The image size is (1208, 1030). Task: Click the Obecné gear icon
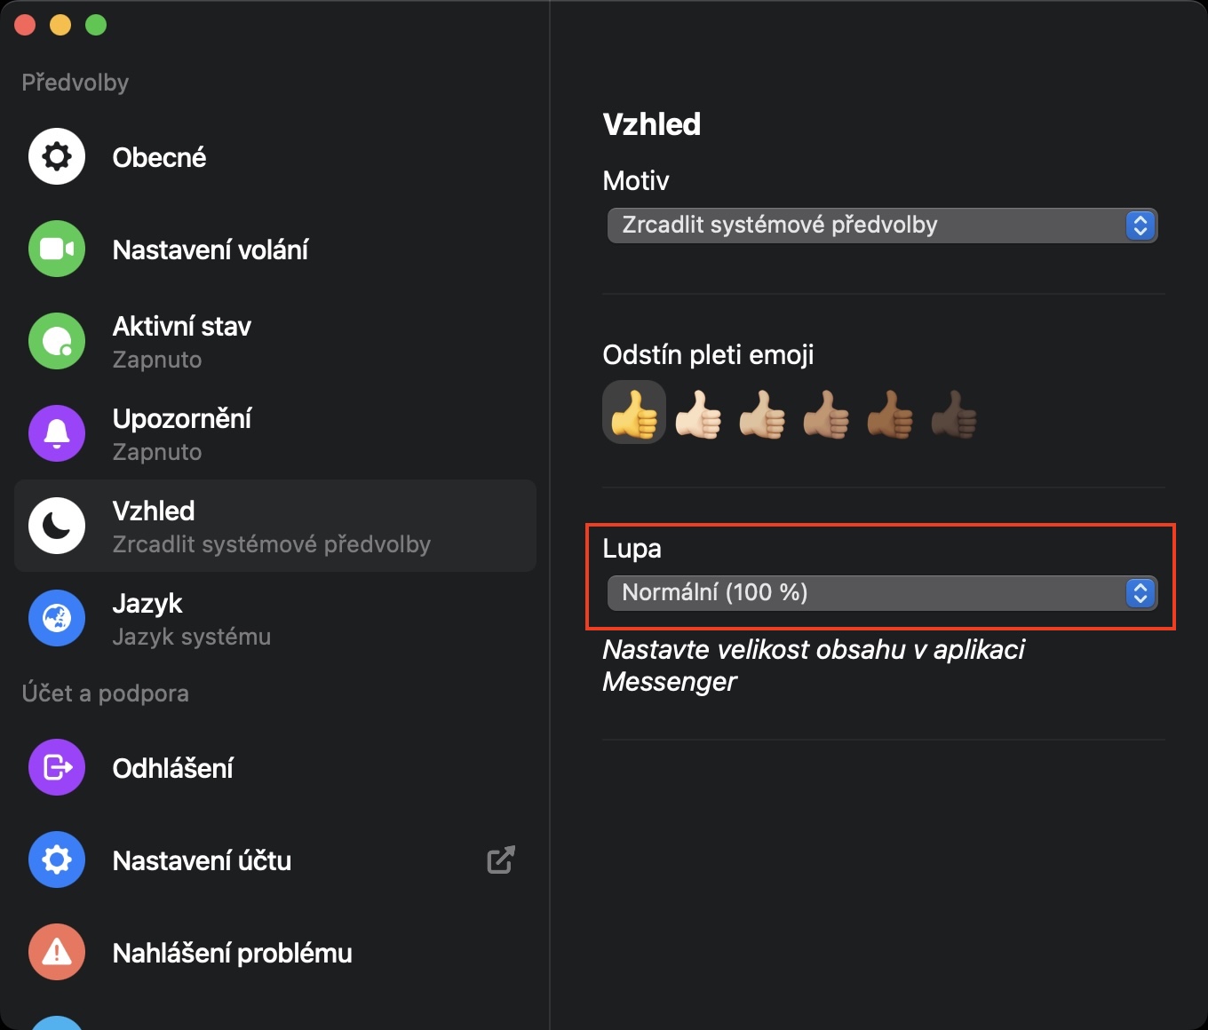[x=57, y=157]
